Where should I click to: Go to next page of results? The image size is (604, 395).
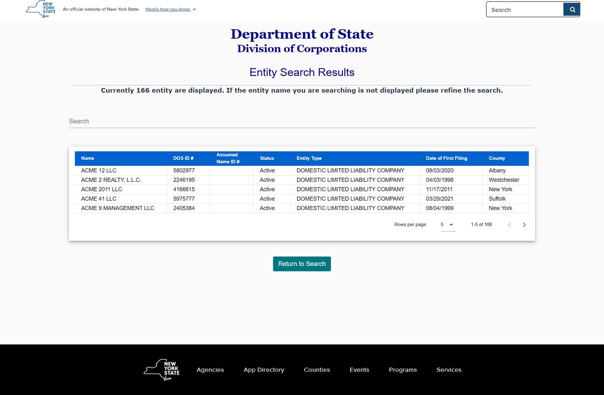(x=524, y=225)
